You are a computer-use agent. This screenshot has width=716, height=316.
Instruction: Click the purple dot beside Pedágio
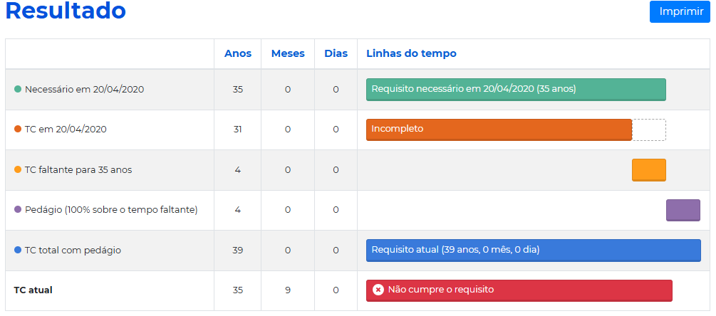18,210
